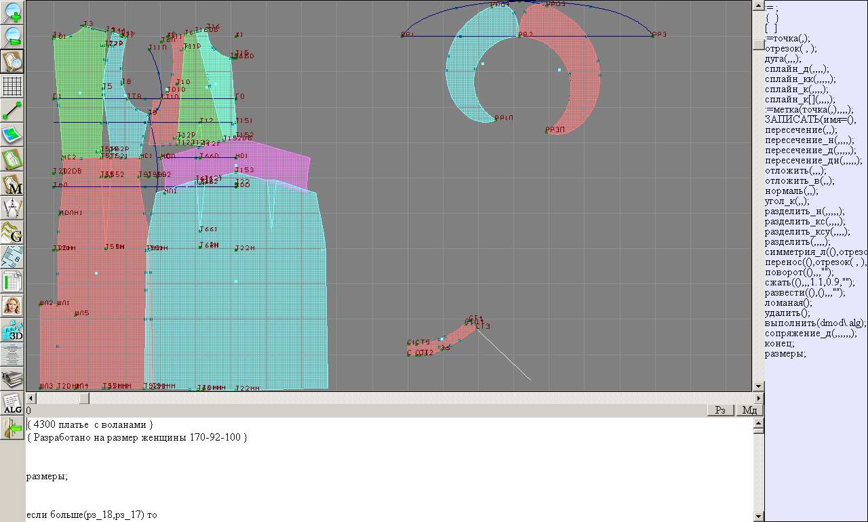This screenshot has height=522, width=868.
Task: Open the green spreadsheet table icon
Action: (12, 281)
